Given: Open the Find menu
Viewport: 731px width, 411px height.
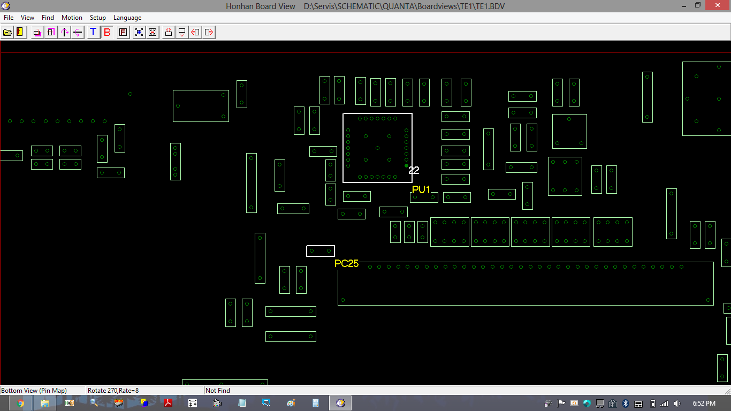Looking at the screenshot, I should [x=48, y=18].
